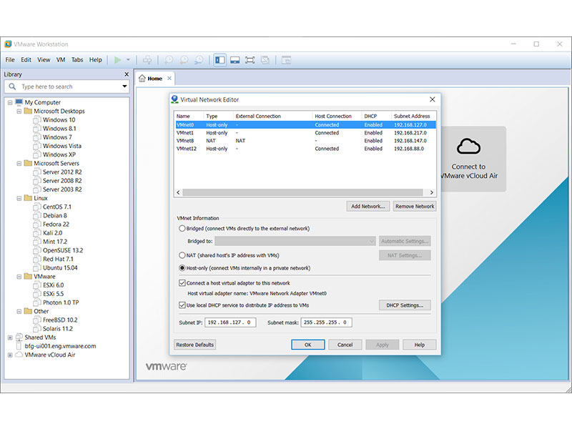Screen dimensions: 572x429
Task: Click the network list scroll right arrow
Action: coord(432,192)
